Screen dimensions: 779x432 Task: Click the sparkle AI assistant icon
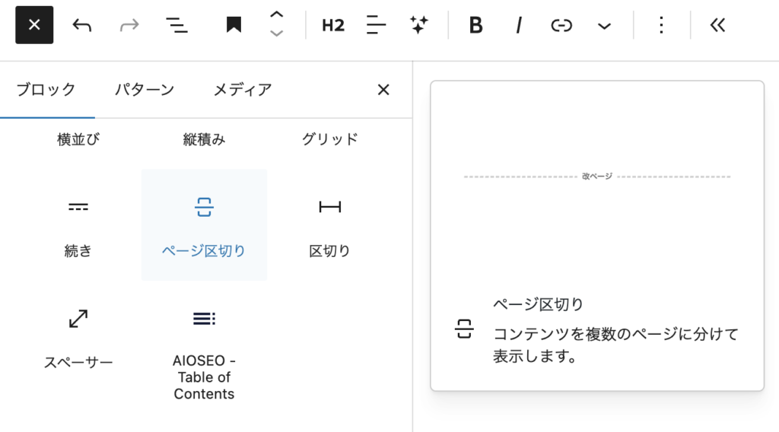point(419,25)
